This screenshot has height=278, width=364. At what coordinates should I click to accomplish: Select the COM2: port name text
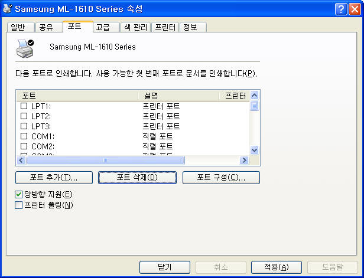tap(43, 146)
